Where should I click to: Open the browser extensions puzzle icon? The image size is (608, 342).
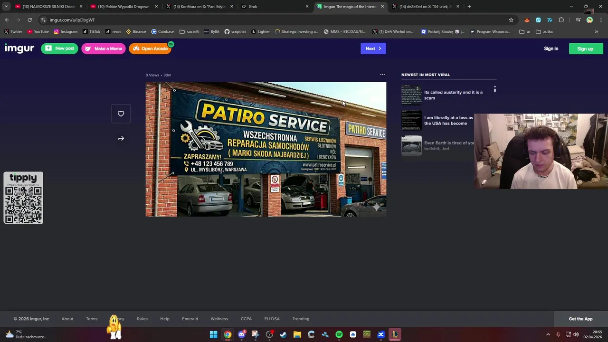pyautogui.click(x=561, y=20)
